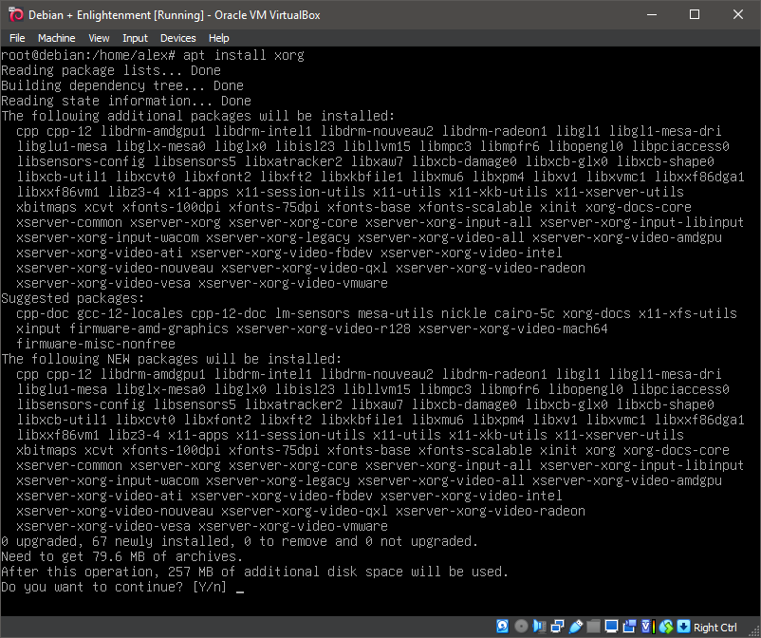Open the View menu
Screen dimensions: 761x638
coord(99,38)
